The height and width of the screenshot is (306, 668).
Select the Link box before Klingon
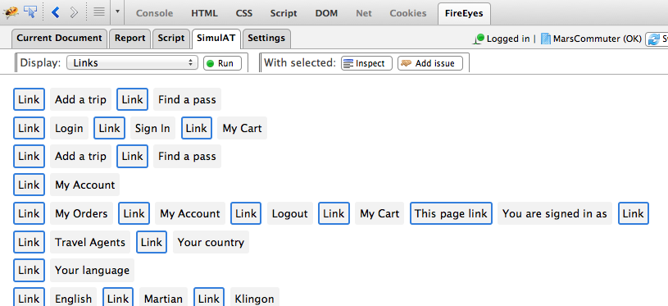pos(209,297)
